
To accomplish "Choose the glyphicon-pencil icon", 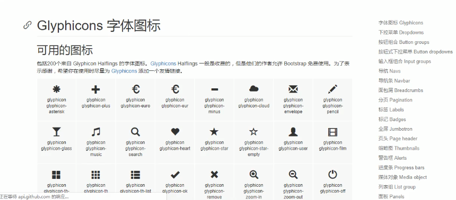I will point(332,89).
